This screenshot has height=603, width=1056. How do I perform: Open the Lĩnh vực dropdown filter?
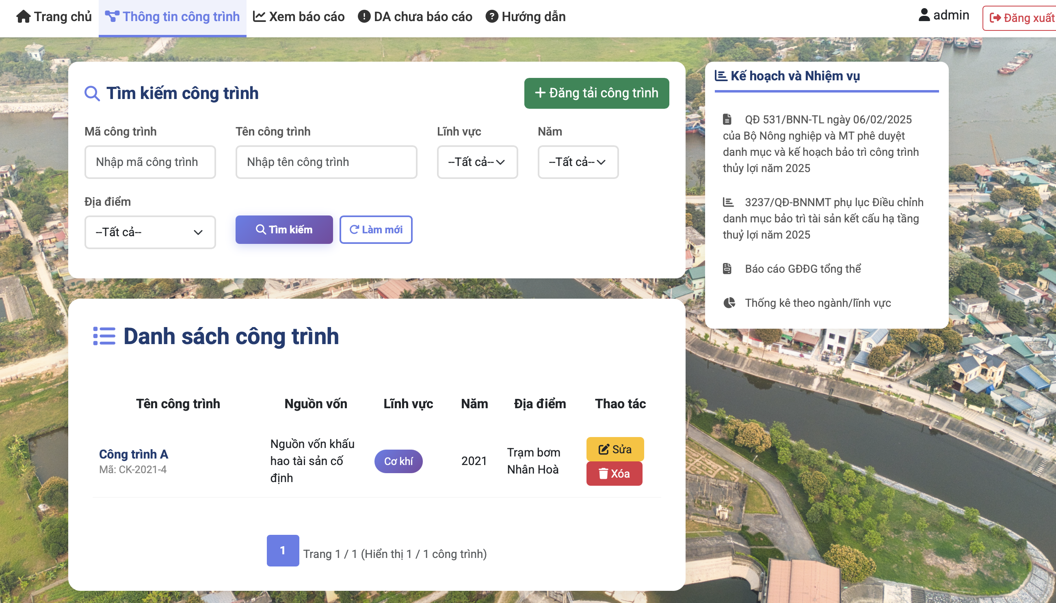(x=477, y=162)
